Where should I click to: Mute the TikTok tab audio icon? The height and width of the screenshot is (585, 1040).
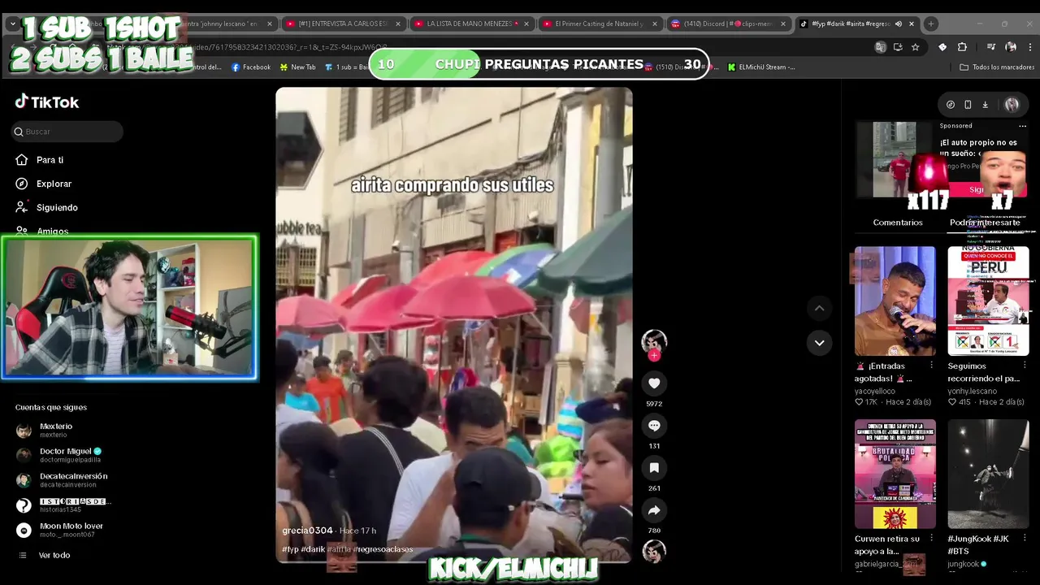(x=898, y=24)
